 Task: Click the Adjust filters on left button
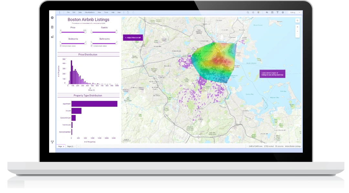[x=133, y=38]
